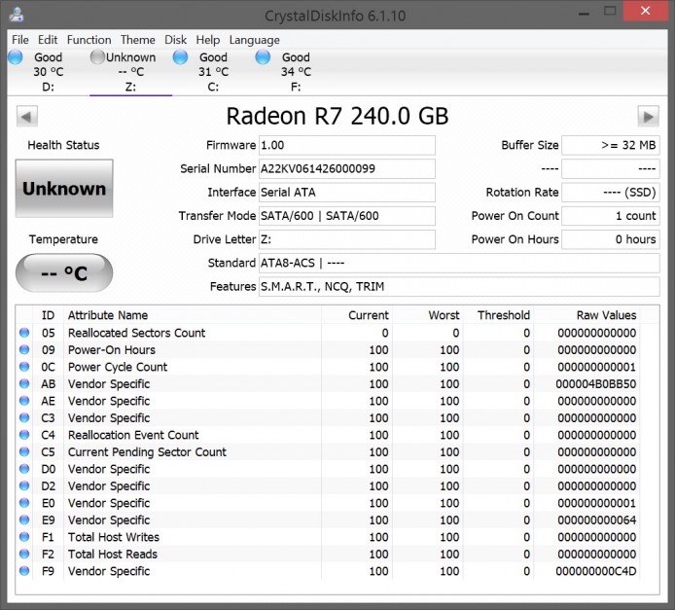Click status icon for attribute AB
675x610 pixels.
[x=24, y=383]
